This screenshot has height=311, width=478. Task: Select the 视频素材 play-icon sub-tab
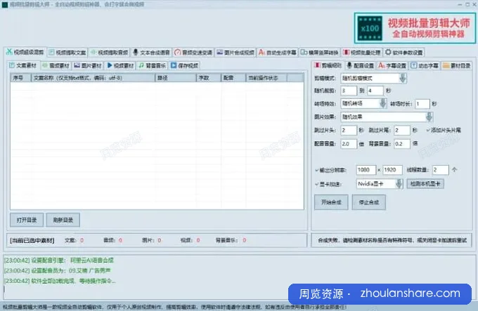[x=120, y=65]
